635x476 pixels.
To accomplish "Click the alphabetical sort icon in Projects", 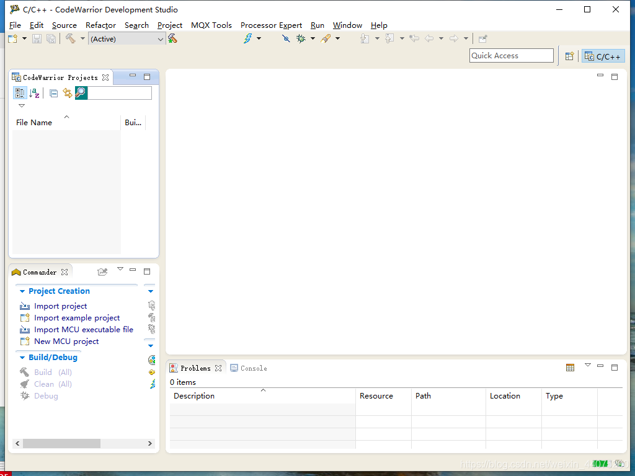I will pyautogui.click(x=35, y=93).
